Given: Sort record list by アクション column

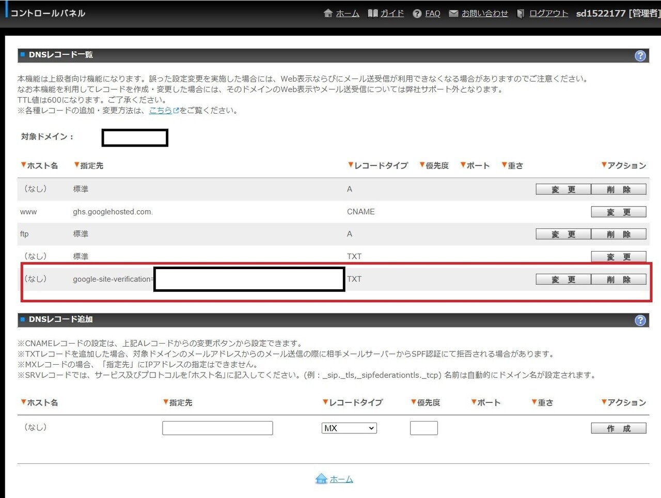Looking at the screenshot, I should pyautogui.click(x=624, y=165).
